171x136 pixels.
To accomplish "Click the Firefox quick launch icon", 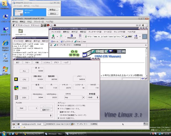I will pos(17,134).
